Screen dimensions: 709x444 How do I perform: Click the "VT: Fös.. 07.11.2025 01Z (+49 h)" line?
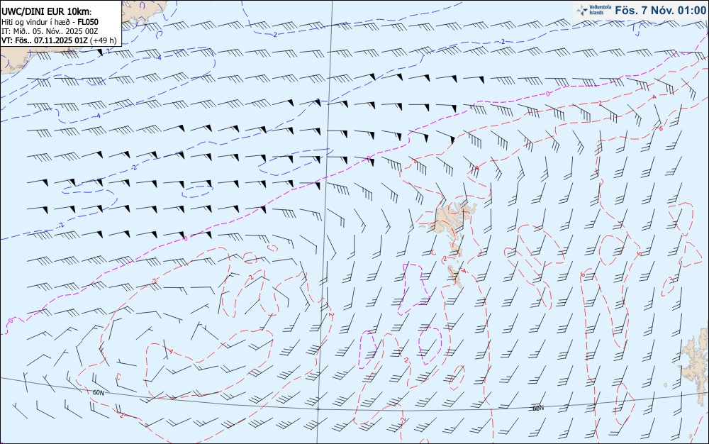pyautogui.click(x=60, y=40)
